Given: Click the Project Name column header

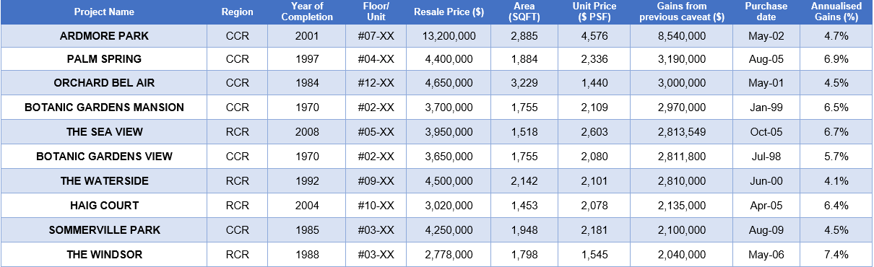Looking at the screenshot, I should pos(104,12).
